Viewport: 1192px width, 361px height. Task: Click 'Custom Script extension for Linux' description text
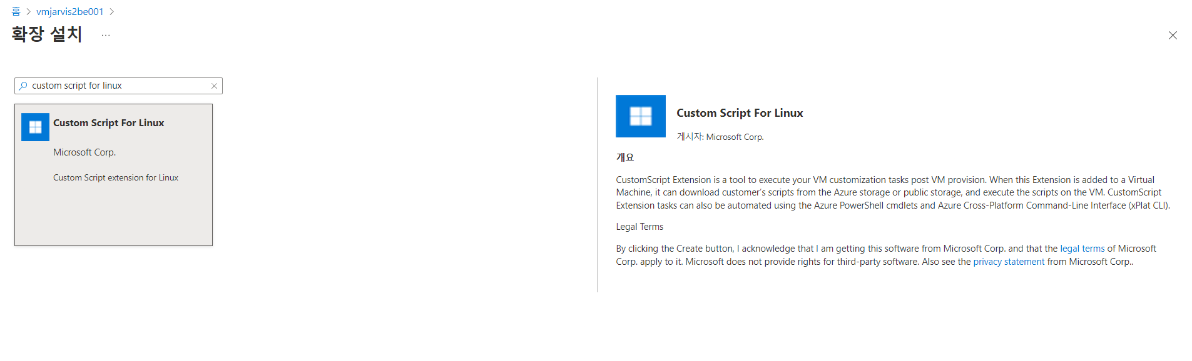pyautogui.click(x=116, y=178)
